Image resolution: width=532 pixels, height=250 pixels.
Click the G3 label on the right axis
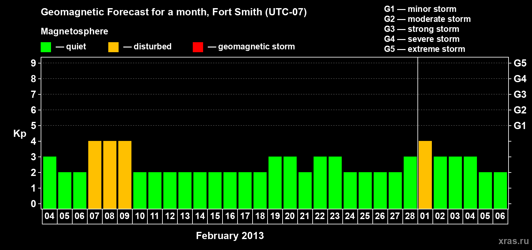[x=520, y=94]
